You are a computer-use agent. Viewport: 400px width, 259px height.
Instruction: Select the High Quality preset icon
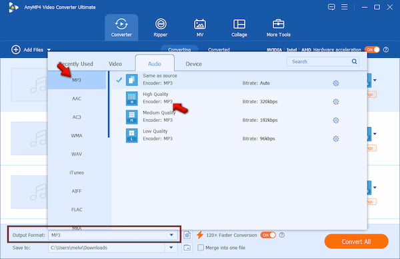pyautogui.click(x=131, y=99)
